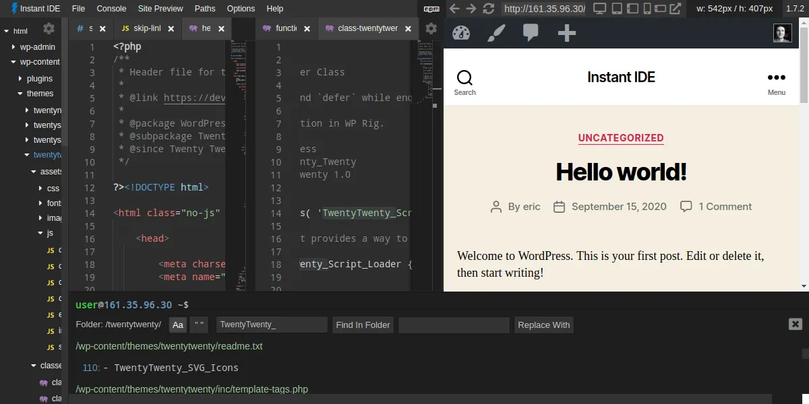Close the Find In Folder panel
The image size is (809, 404).
(796, 324)
